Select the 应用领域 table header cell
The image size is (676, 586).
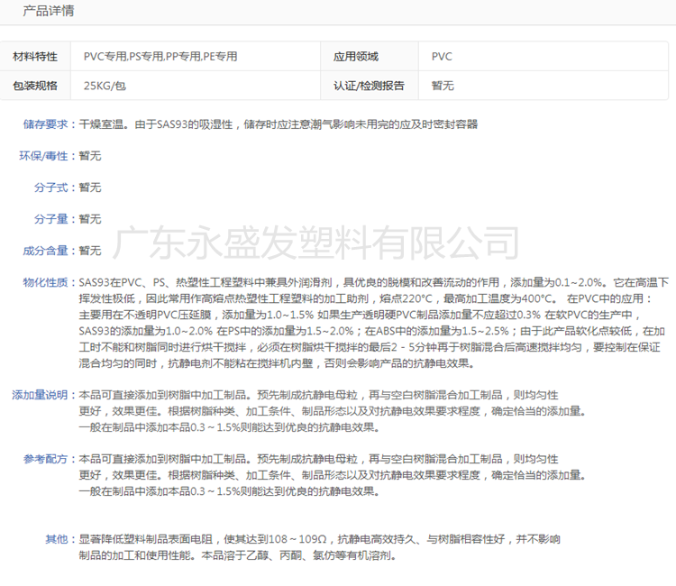356,56
